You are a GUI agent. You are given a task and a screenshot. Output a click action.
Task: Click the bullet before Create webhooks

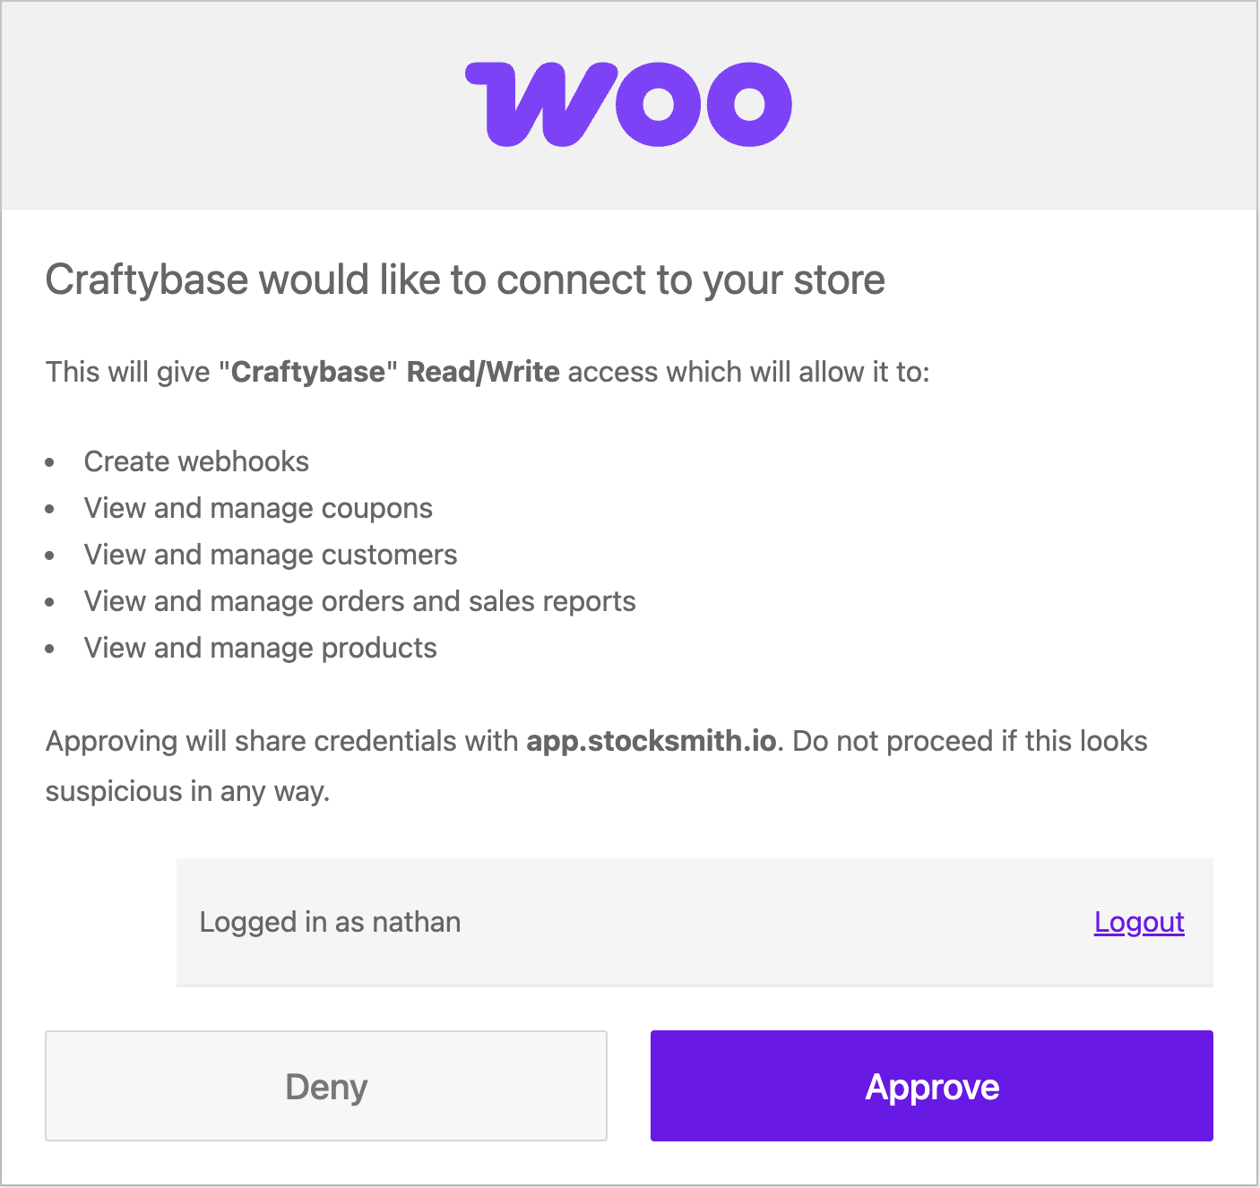pyautogui.click(x=50, y=462)
